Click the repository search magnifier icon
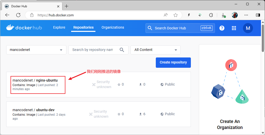265x135 pixels. coord(122,50)
